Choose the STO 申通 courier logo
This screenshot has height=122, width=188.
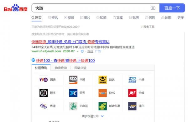[x=73, y=80]
